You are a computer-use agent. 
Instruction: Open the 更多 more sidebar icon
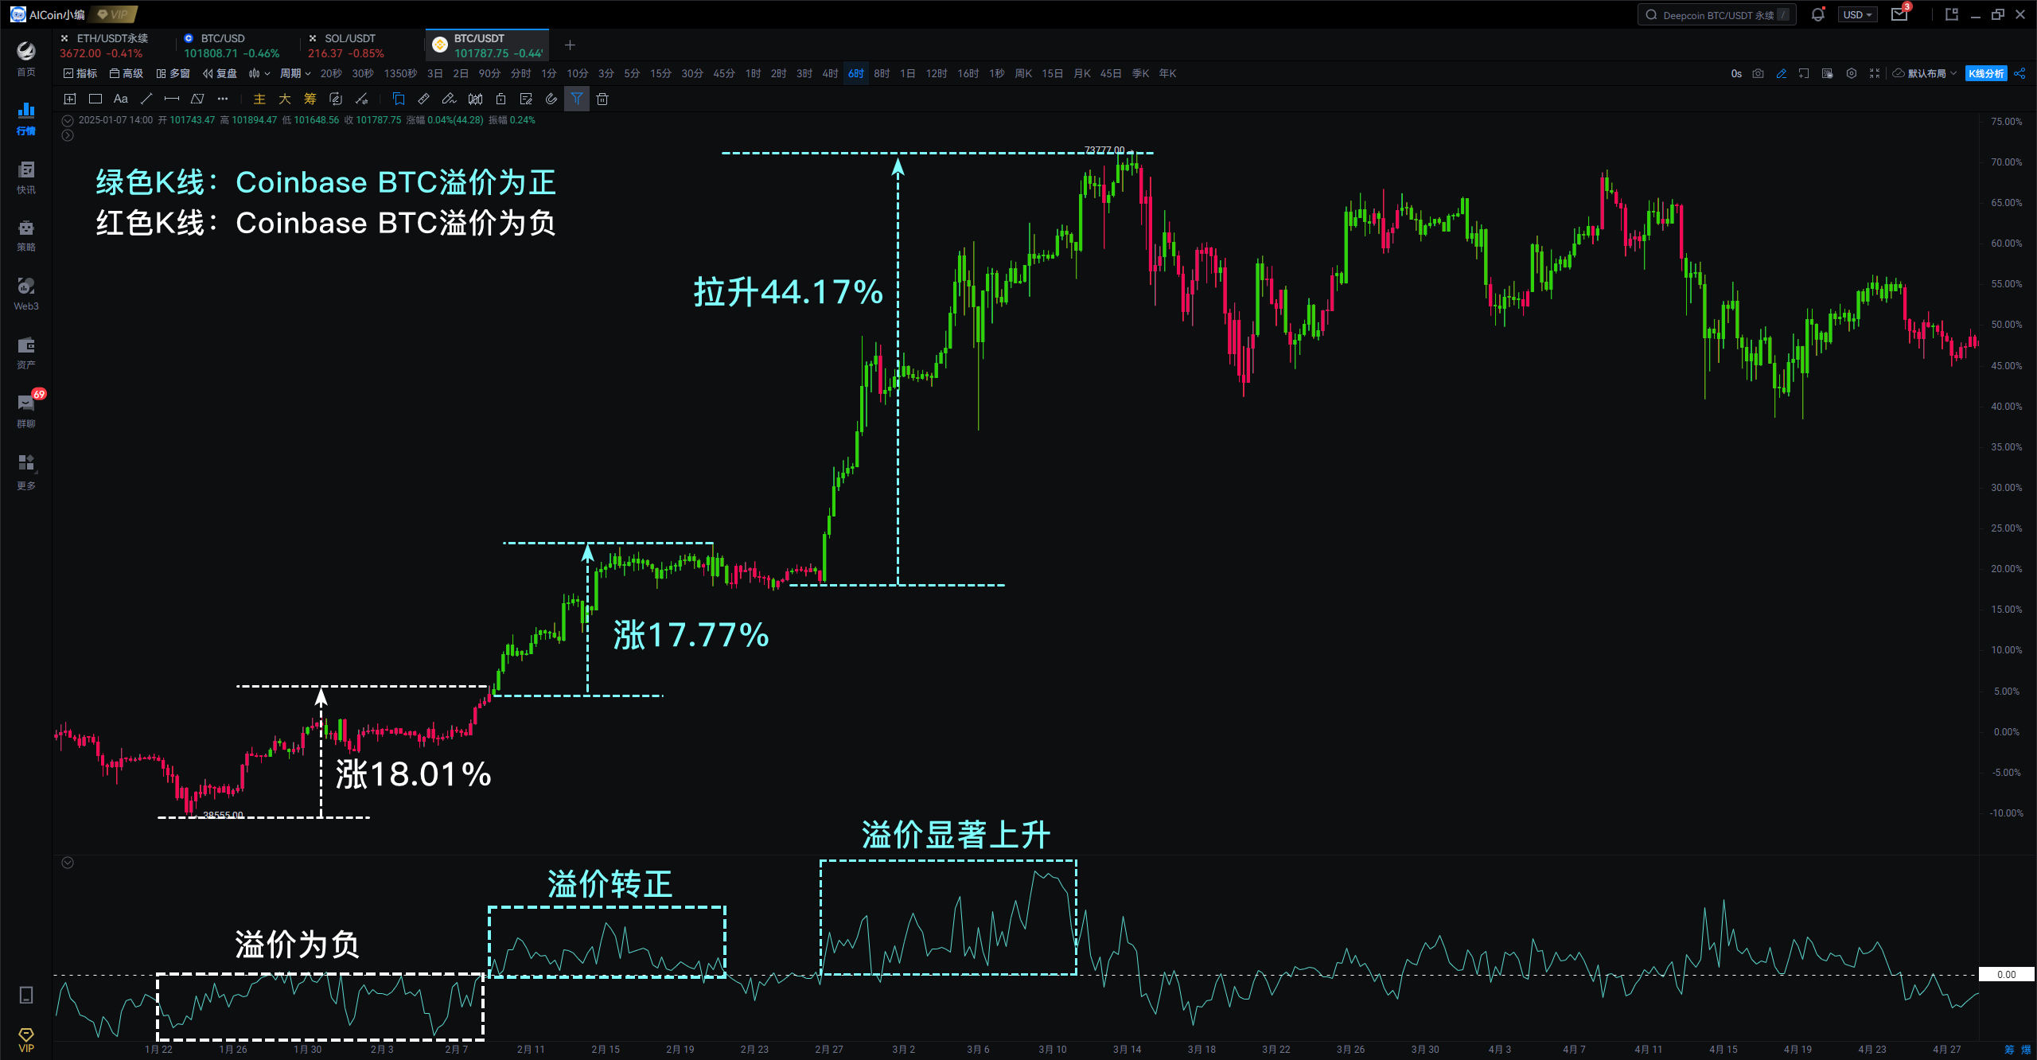[x=26, y=472]
